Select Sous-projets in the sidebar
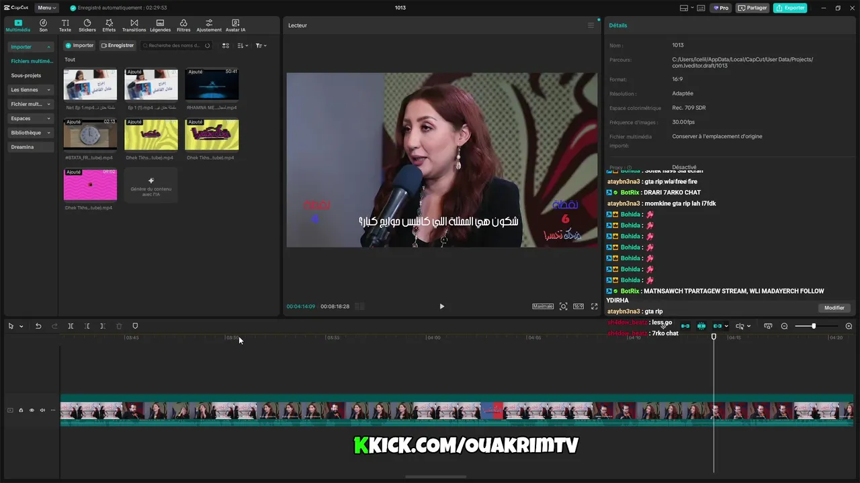The width and height of the screenshot is (860, 483). pos(26,76)
